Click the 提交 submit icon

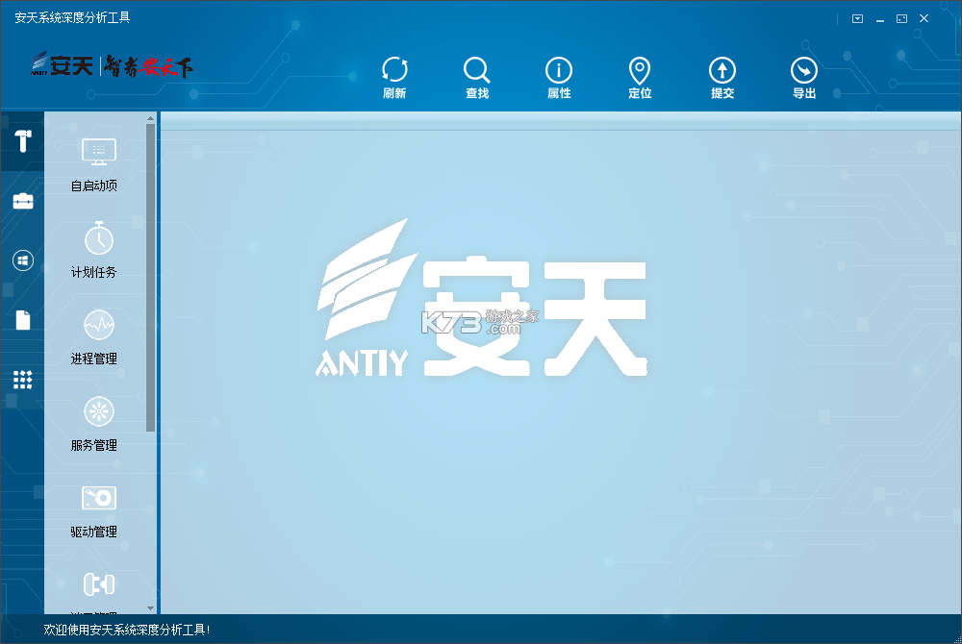722,77
